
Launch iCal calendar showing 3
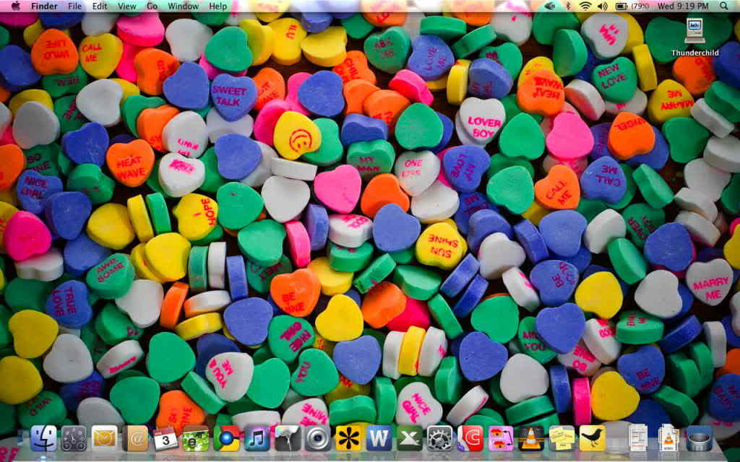pyautogui.click(x=165, y=438)
